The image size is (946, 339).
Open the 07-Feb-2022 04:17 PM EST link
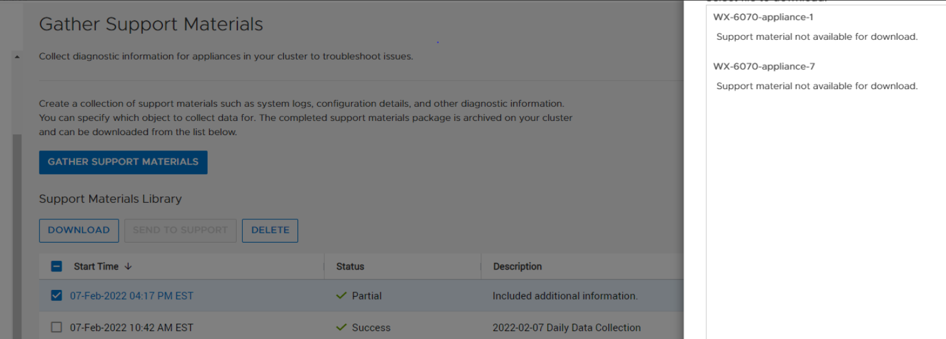[x=132, y=296]
